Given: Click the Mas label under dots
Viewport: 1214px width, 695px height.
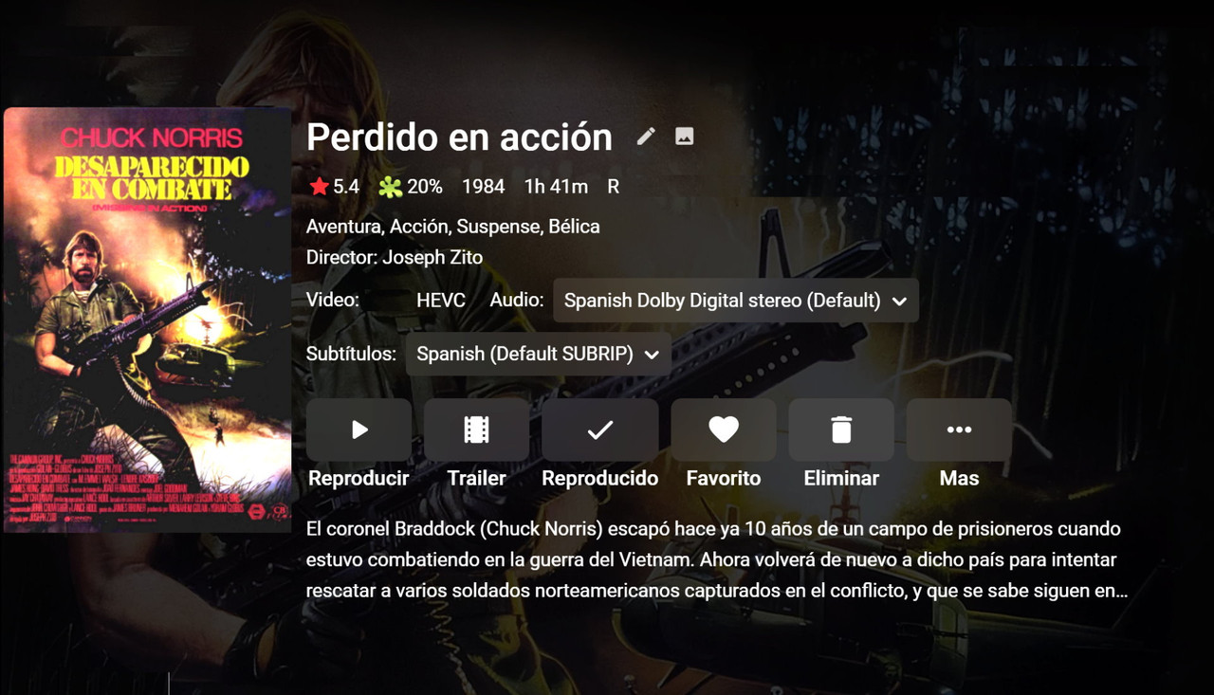Looking at the screenshot, I should [x=959, y=478].
